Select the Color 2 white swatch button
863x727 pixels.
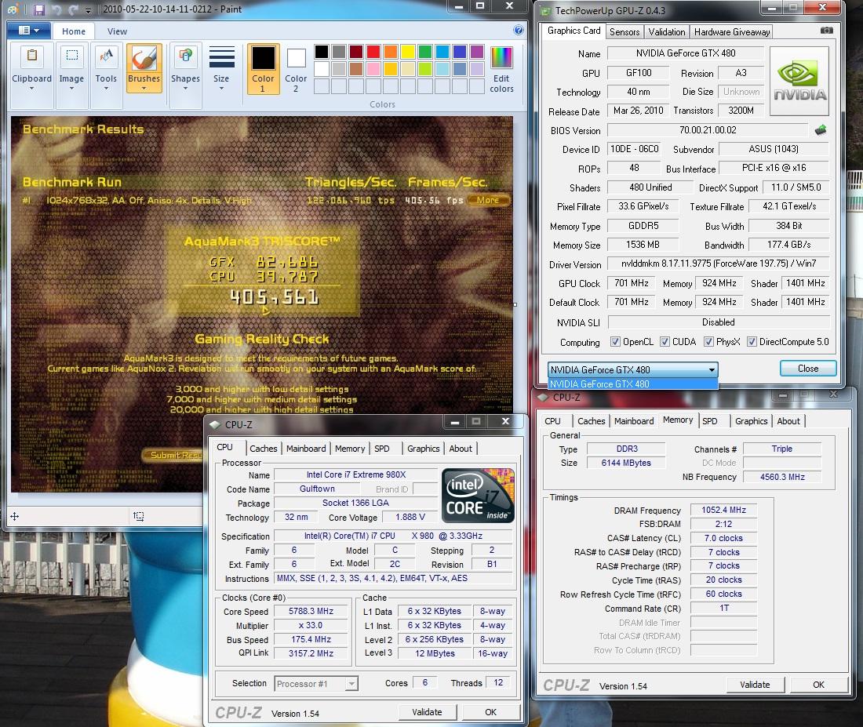296,69
